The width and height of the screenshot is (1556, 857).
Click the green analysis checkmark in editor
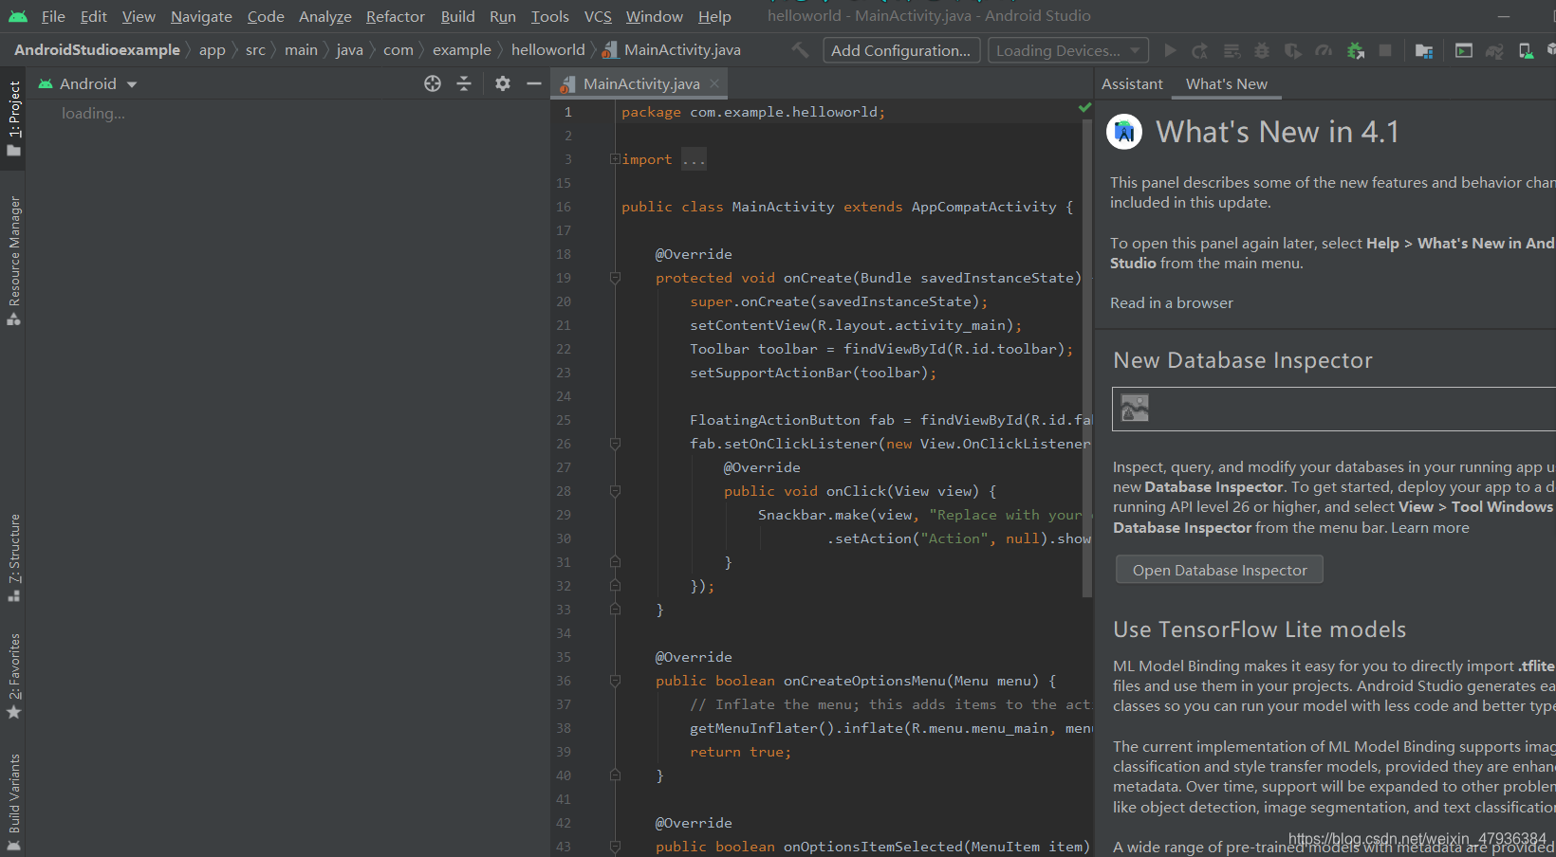coord(1084,107)
